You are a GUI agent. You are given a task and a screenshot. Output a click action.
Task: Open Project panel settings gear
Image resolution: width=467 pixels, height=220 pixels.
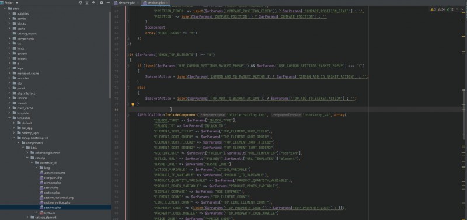click(x=102, y=2)
